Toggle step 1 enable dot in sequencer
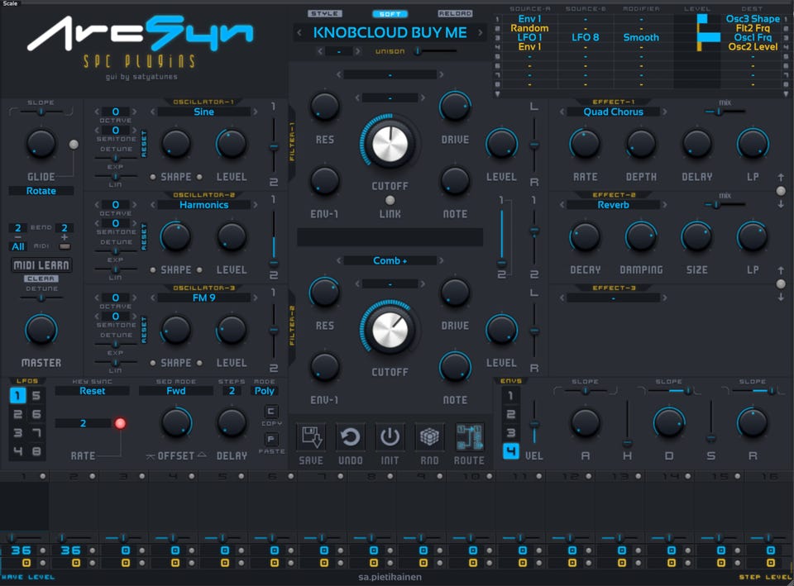The width and height of the screenshot is (794, 586). coord(42,476)
